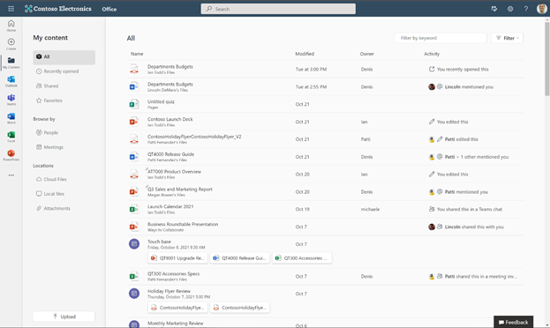Show Recently opened files

coord(57,71)
